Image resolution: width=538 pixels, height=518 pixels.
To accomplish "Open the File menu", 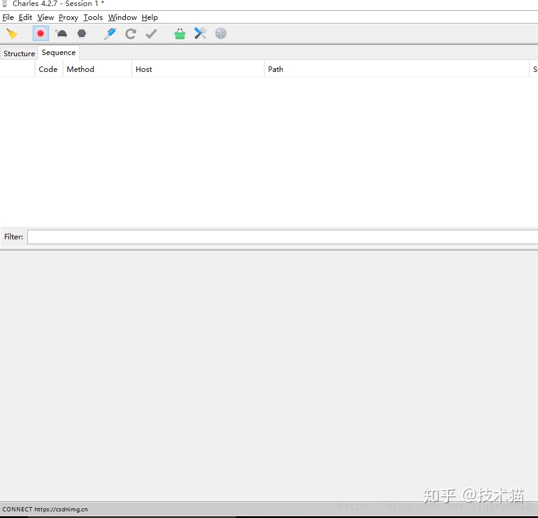I will coord(8,18).
